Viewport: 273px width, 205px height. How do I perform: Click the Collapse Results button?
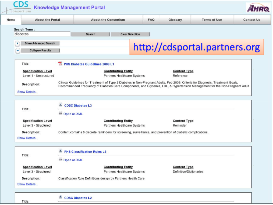click(x=40, y=50)
